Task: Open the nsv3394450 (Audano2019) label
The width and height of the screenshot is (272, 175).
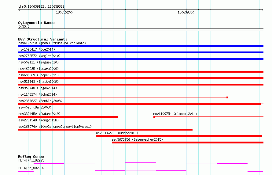Action: pos(39,114)
